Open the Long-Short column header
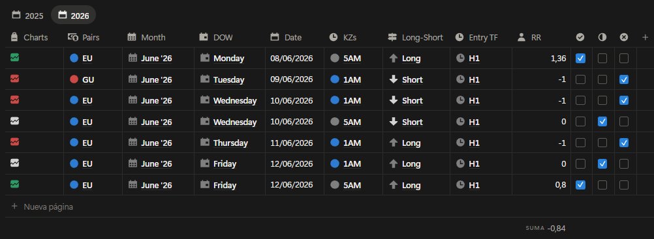654x239 pixels. tap(415, 37)
